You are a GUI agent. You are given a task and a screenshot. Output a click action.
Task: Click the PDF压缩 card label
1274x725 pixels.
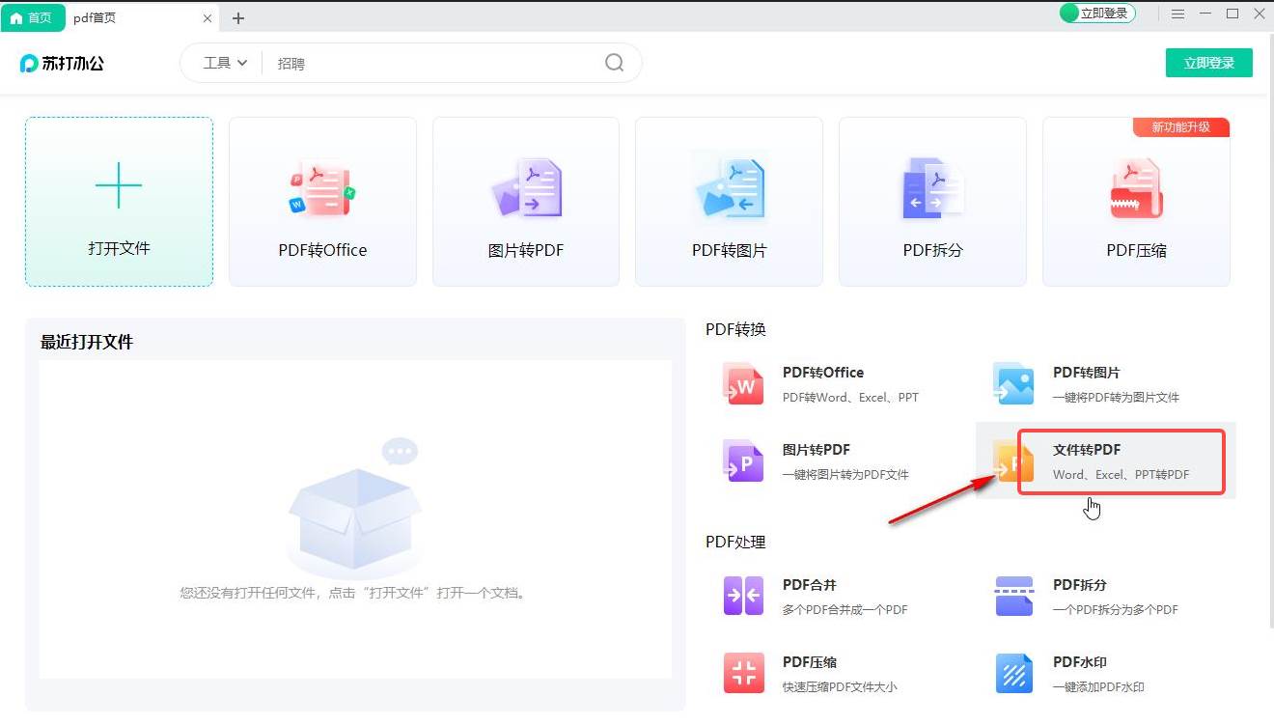1136,250
